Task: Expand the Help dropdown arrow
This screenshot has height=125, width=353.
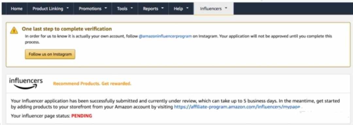Action: tap(187, 8)
